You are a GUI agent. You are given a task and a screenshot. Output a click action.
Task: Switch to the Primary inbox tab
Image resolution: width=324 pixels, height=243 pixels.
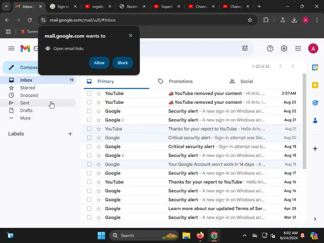[x=116, y=81]
